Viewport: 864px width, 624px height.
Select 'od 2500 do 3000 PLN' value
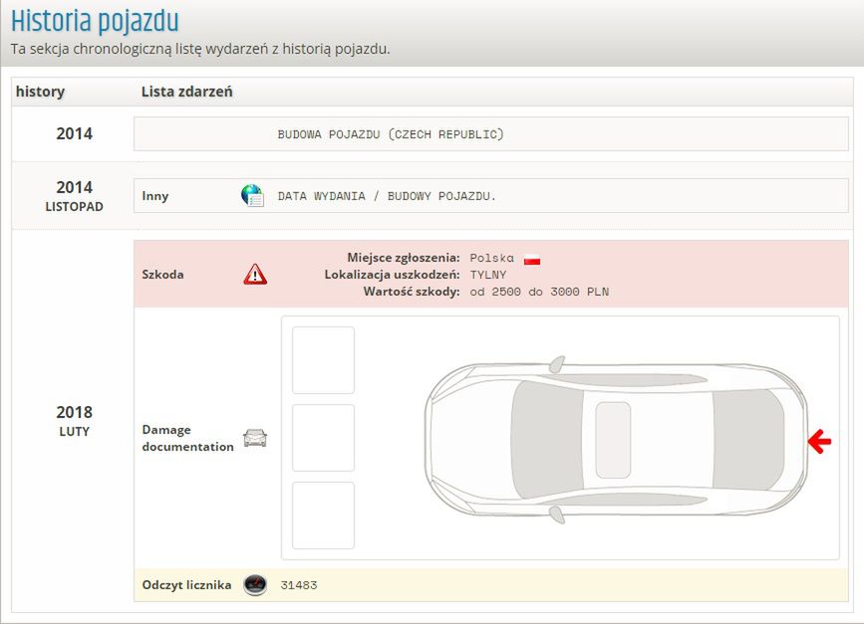[539, 292]
